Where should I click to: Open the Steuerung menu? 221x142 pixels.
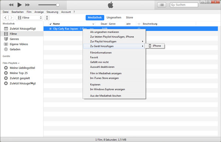(x=52, y=12)
